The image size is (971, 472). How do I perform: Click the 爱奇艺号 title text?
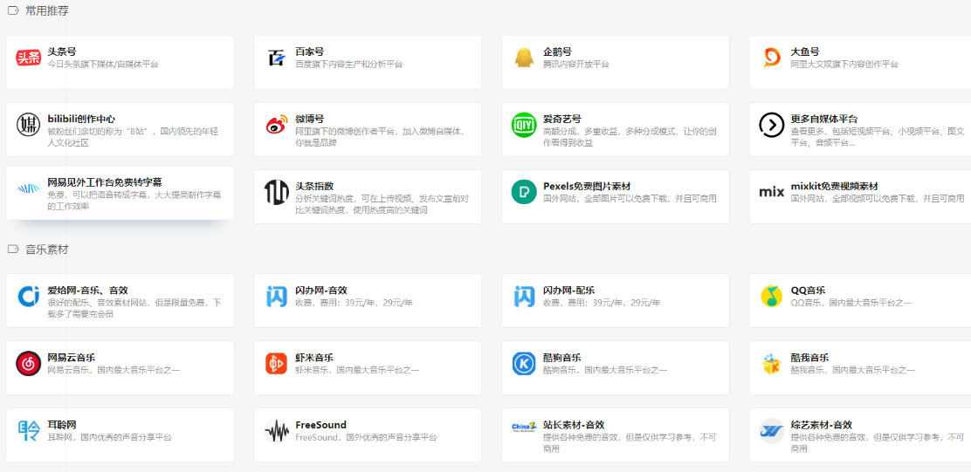click(562, 119)
